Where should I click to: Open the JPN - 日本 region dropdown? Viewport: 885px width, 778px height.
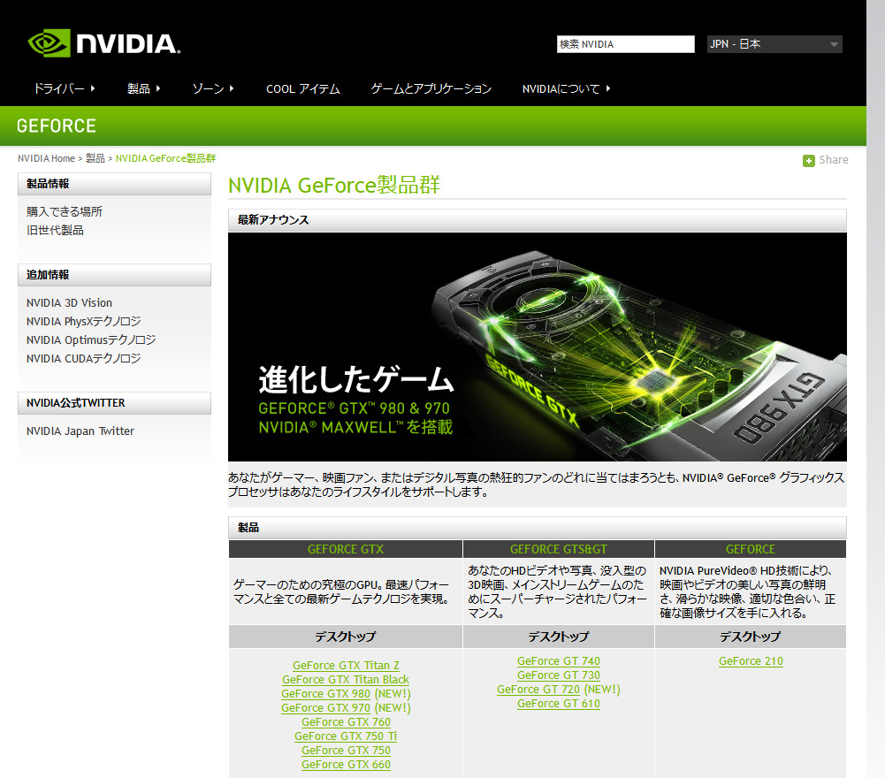tap(774, 44)
